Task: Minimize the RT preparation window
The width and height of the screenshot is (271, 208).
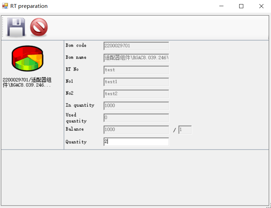Action: pos(221,6)
